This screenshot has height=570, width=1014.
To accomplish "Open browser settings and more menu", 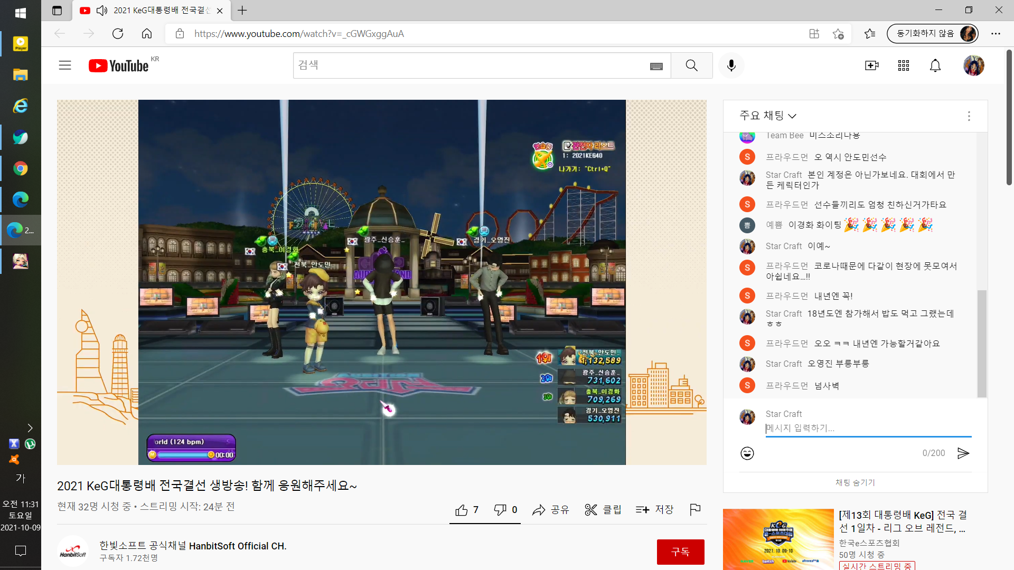I will point(996,34).
